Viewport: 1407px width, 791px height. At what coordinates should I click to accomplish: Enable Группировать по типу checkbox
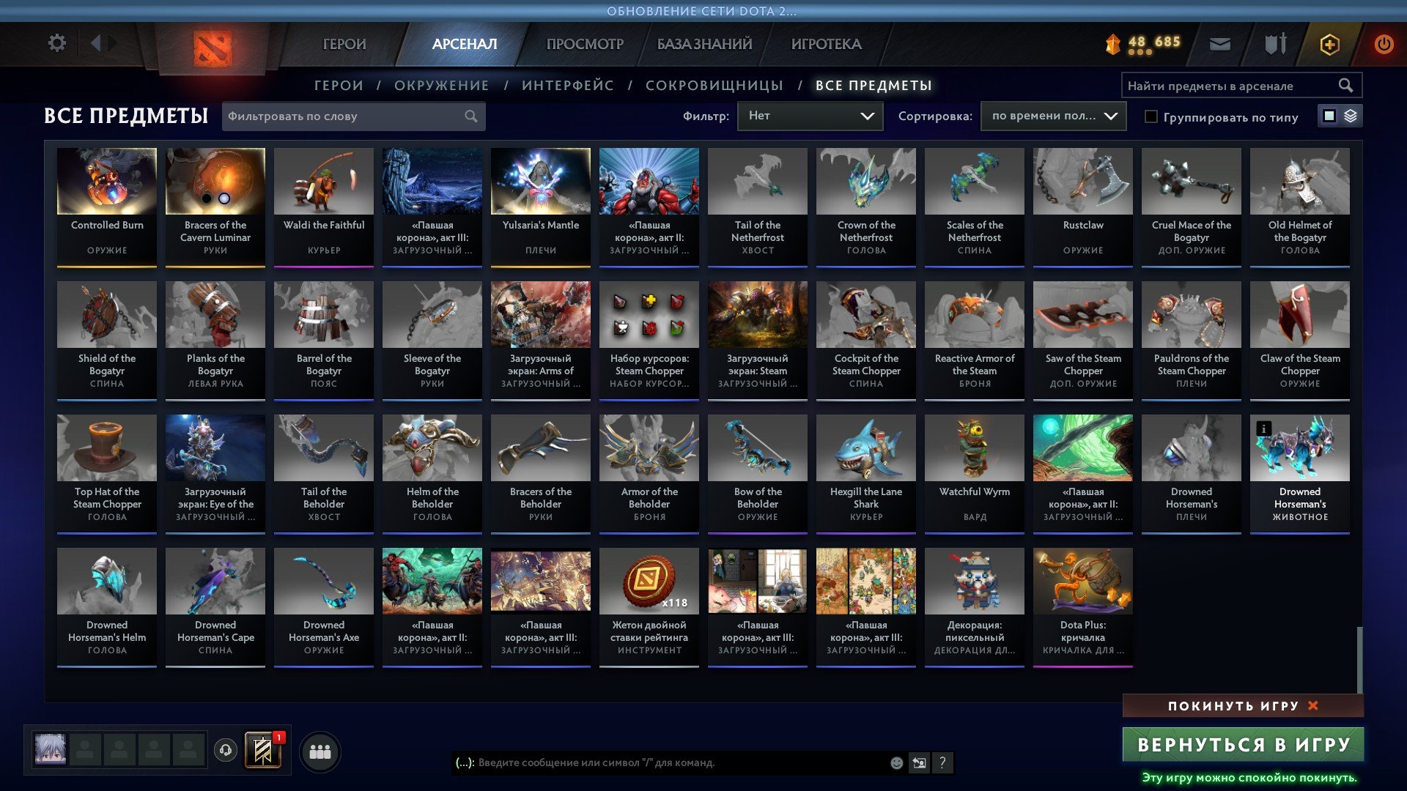tap(1151, 116)
